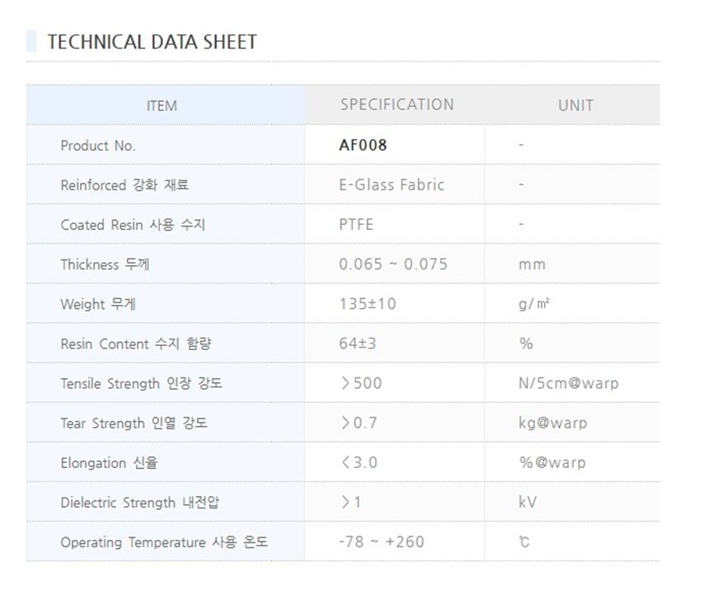The image size is (709, 590).
Task: Select the Coated Resin row label
Action: point(133,225)
